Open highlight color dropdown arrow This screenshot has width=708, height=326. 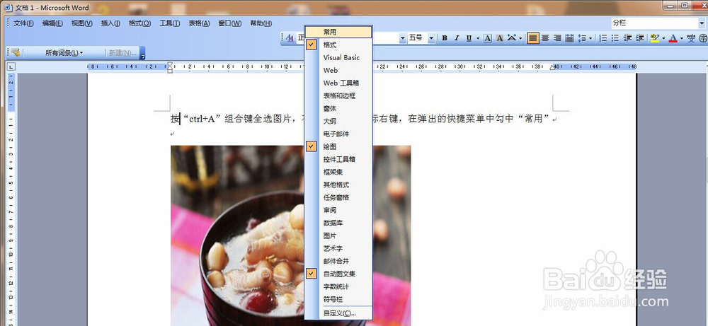point(663,38)
